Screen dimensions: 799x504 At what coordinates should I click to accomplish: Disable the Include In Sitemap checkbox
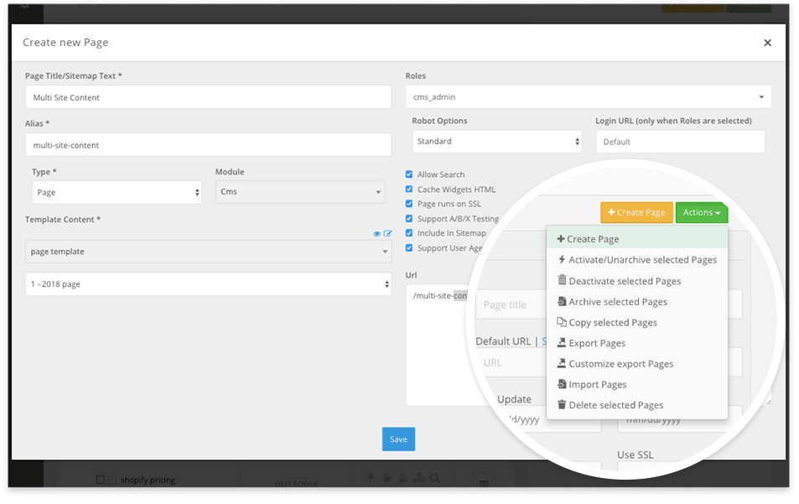[409, 233]
